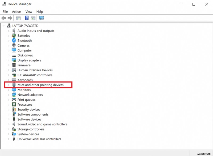Select the Software components label

33,114
